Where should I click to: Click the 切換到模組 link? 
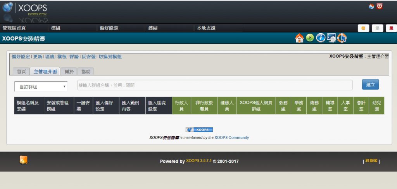(110, 57)
